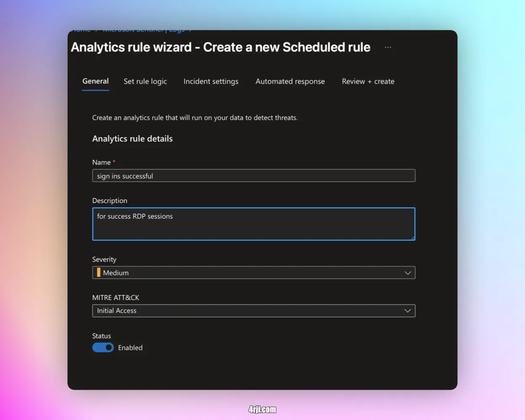Switch to the Set rule logic tab

point(145,81)
